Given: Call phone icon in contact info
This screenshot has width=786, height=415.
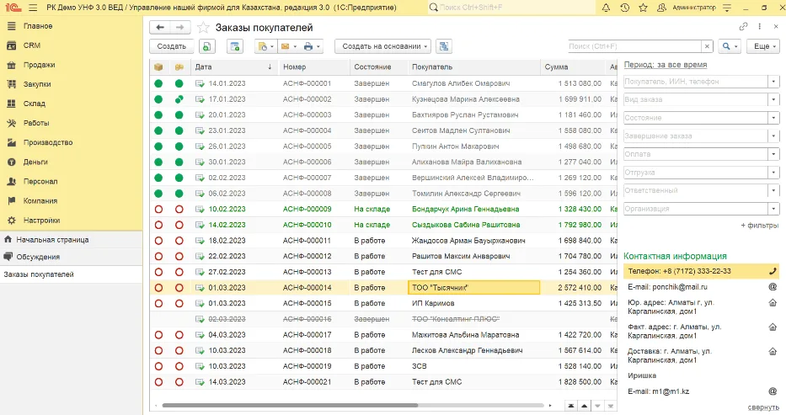Looking at the screenshot, I should [x=773, y=271].
